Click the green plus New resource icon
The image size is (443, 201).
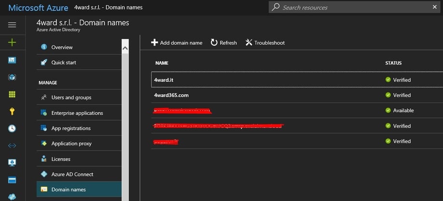tap(12, 42)
